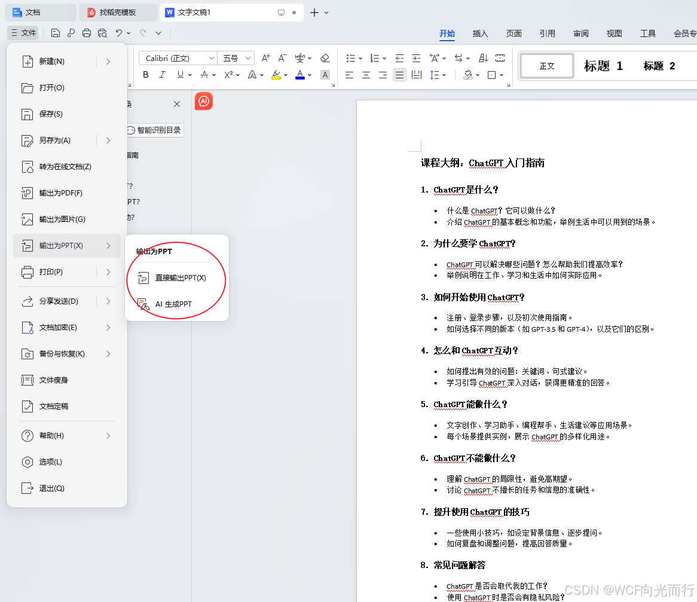
Task: Click the Clear formatting eraser icon
Action: coord(325,58)
